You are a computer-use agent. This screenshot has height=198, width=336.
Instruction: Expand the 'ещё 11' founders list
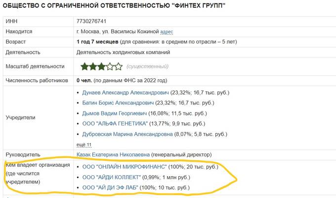pyautogui.click(x=84, y=145)
